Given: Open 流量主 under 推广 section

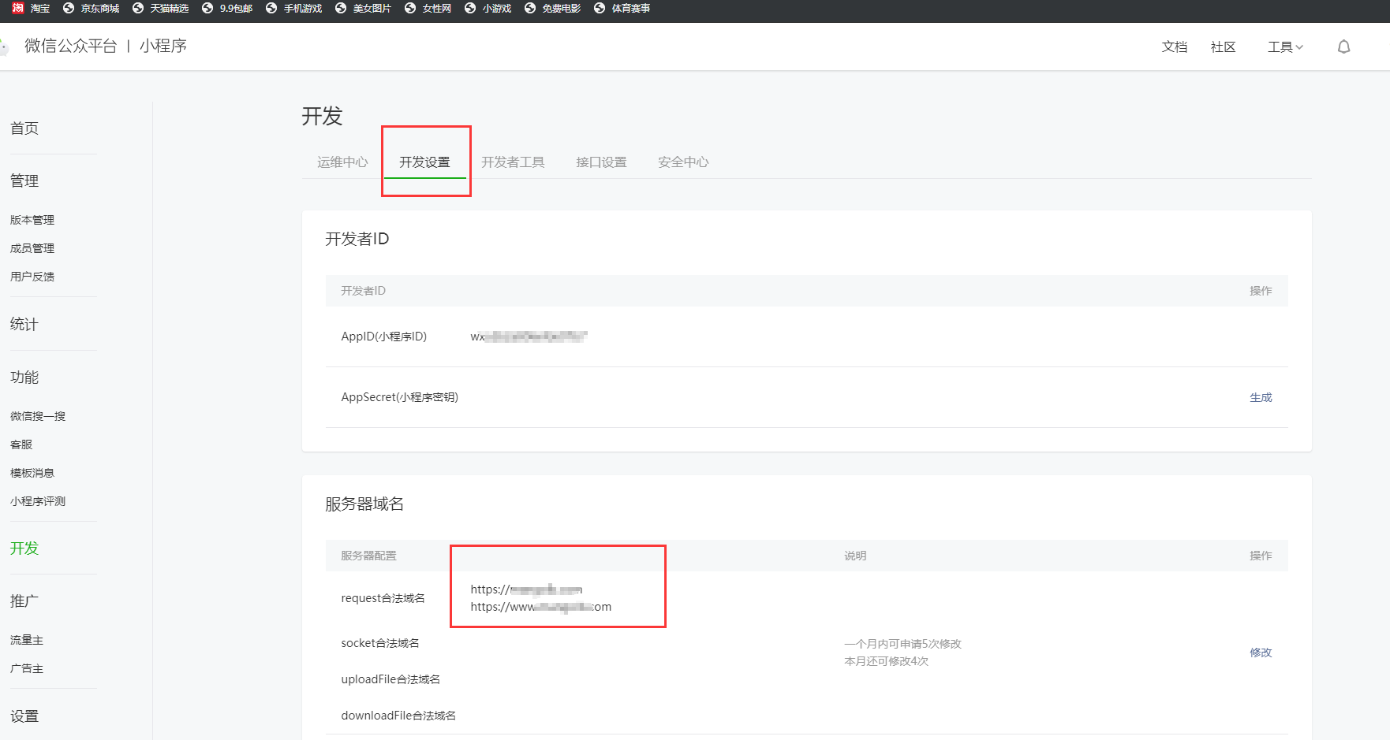Looking at the screenshot, I should pos(27,640).
